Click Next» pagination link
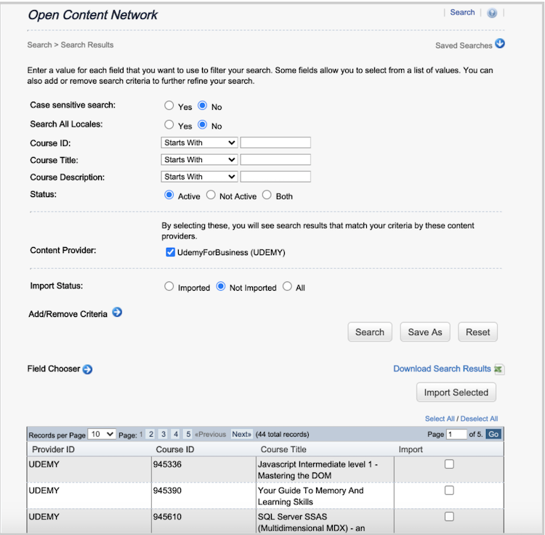545x535 pixels. [241, 434]
